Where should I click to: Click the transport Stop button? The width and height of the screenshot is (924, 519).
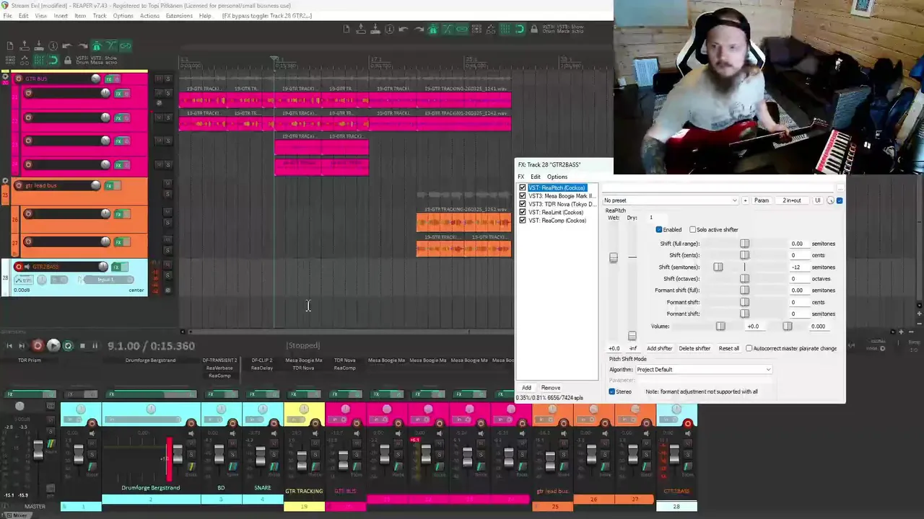tap(82, 346)
